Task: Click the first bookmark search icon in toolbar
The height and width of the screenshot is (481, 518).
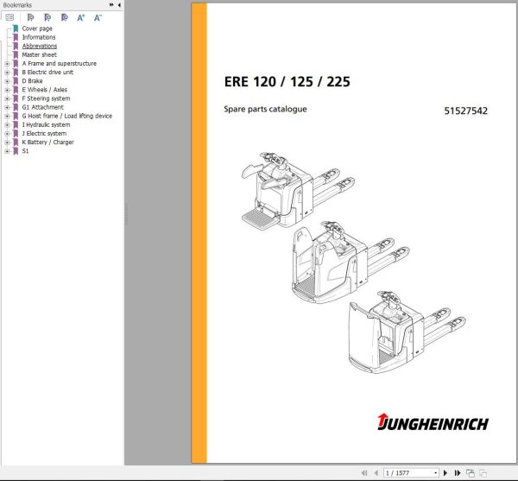Action: click(30, 17)
